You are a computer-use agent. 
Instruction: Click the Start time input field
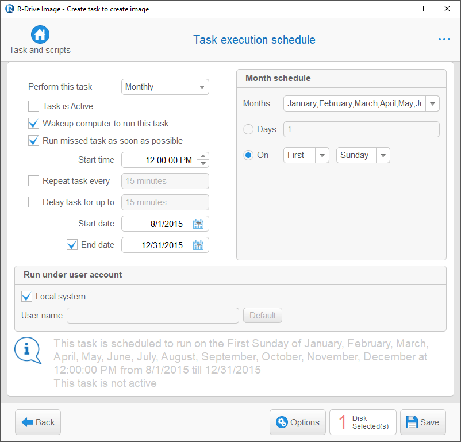tap(159, 160)
